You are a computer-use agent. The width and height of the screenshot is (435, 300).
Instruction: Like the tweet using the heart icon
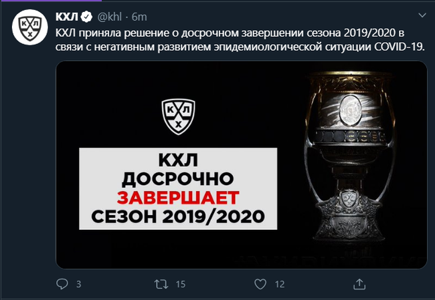click(260, 284)
